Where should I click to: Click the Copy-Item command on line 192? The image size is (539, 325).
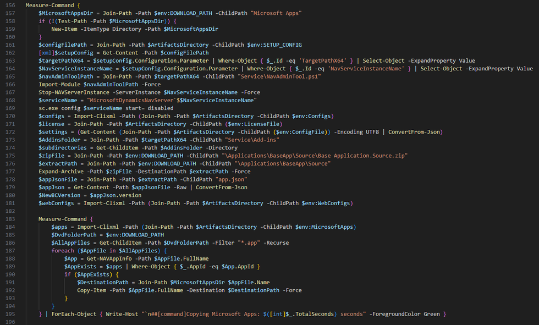tap(91, 290)
